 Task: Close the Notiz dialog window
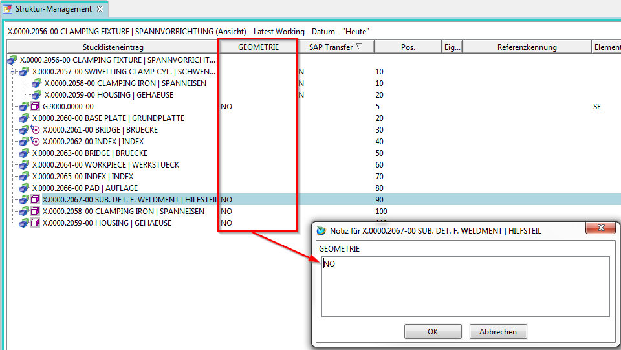coord(601,230)
